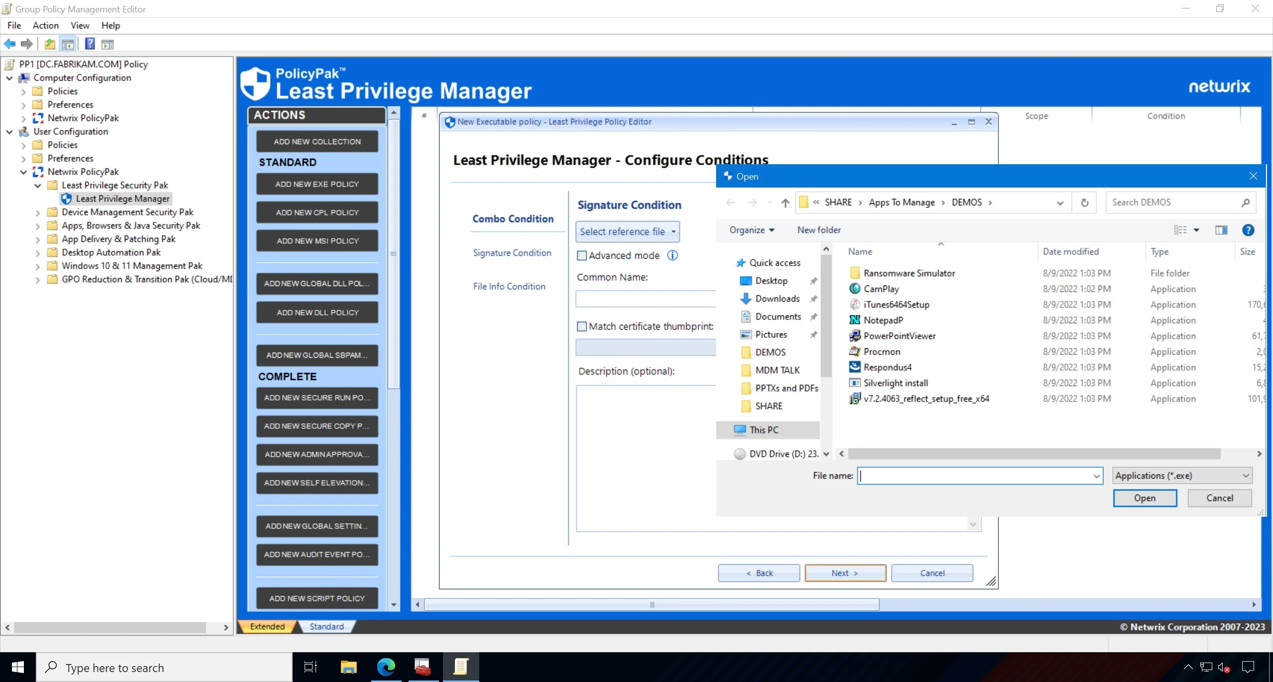Collapse the Computer Configuration tree node
1273x682 pixels.
[9, 78]
